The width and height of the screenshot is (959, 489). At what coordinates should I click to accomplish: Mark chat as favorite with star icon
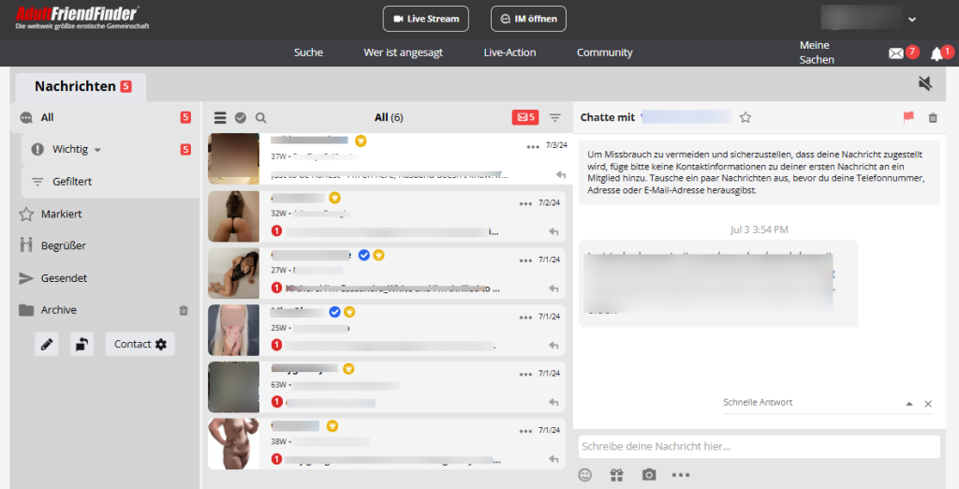(x=745, y=117)
